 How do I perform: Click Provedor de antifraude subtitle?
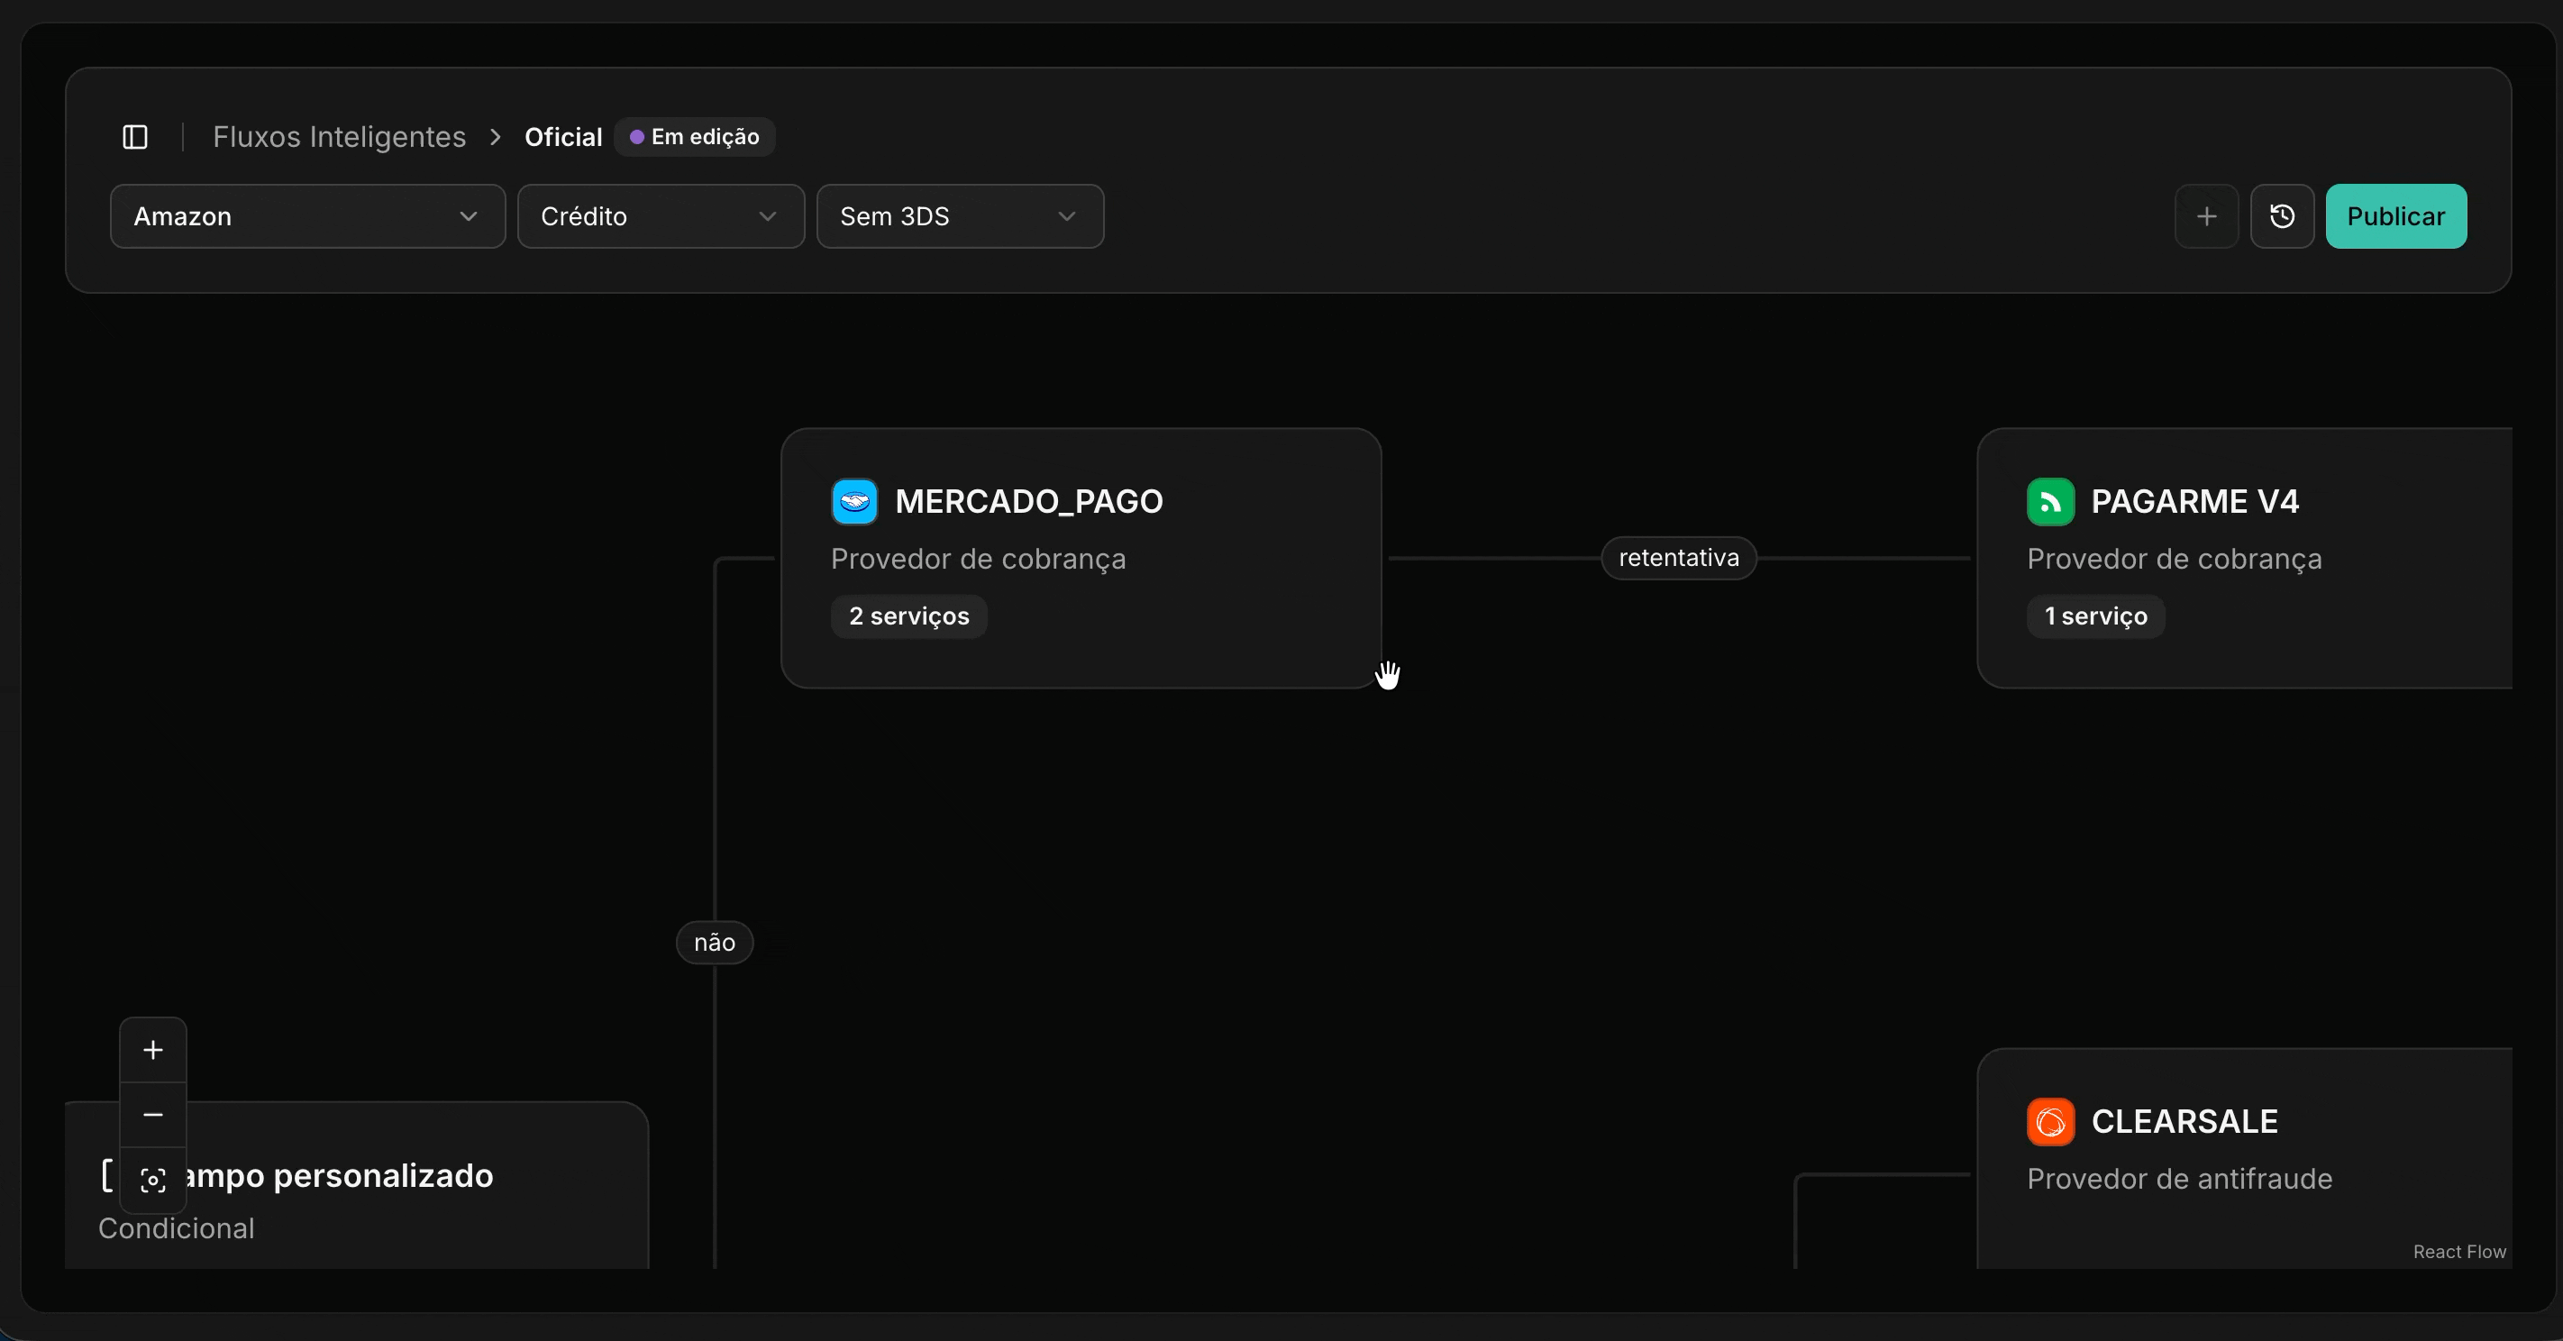pos(2179,1179)
